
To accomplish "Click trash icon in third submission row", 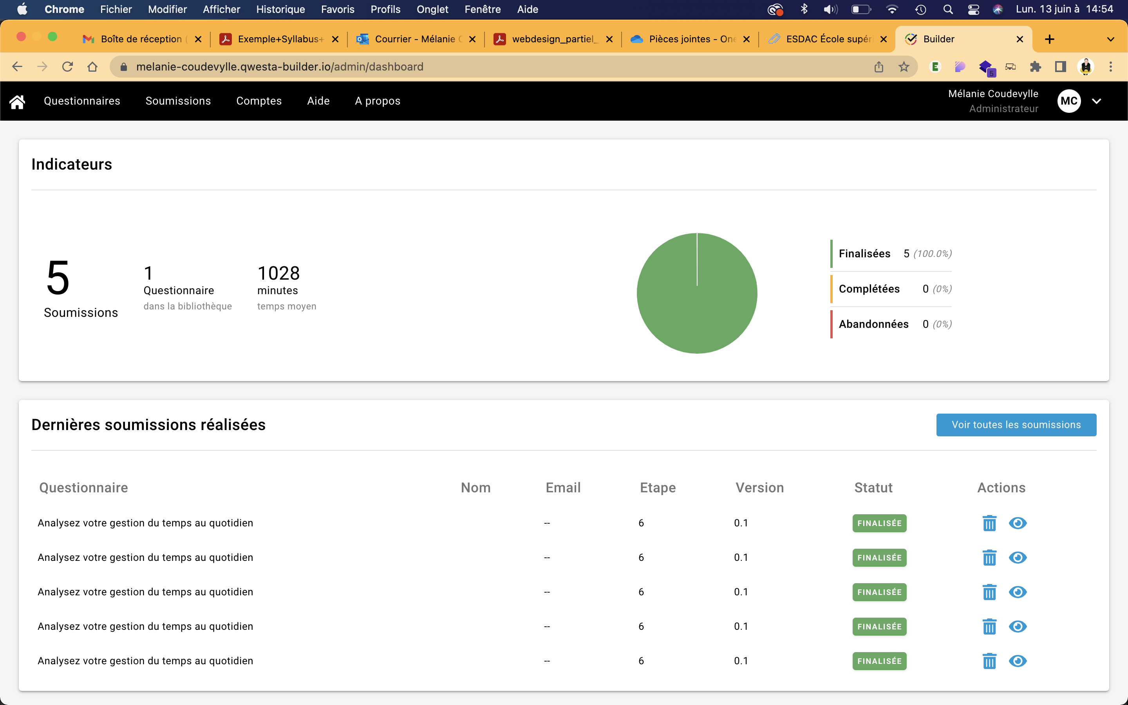I will point(989,592).
